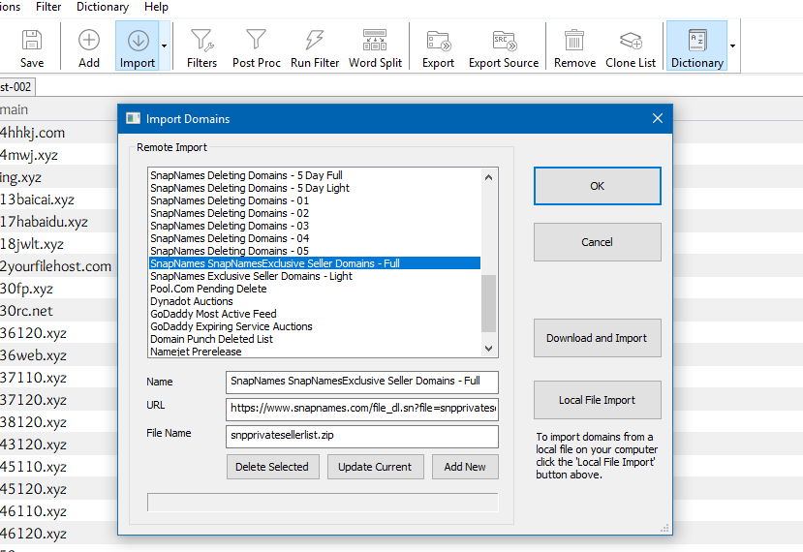
Task: Select SnapNamesExclusive Seller Domains - Full entry
Action: pyautogui.click(x=315, y=263)
